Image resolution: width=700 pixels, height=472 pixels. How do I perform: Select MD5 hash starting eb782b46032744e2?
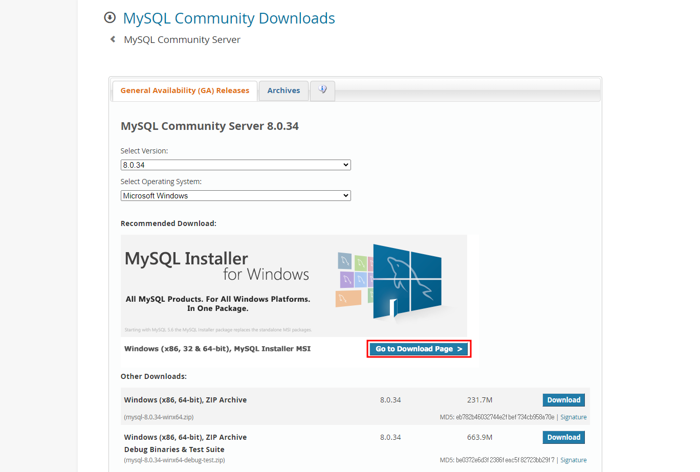(x=505, y=417)
